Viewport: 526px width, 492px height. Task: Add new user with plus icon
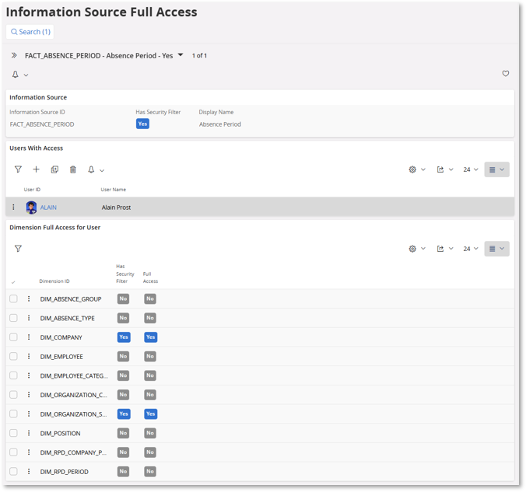(37, 169)
